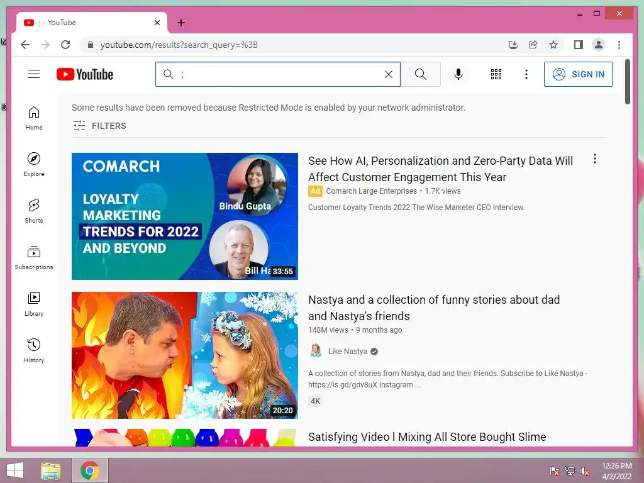The image size is (644, 483).
Task: Click inside the YouTube search field
Action: pyautogui.click(x=277, y=74)
